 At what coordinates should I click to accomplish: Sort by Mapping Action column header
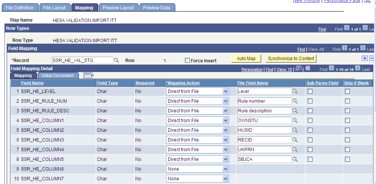[183, 83]
